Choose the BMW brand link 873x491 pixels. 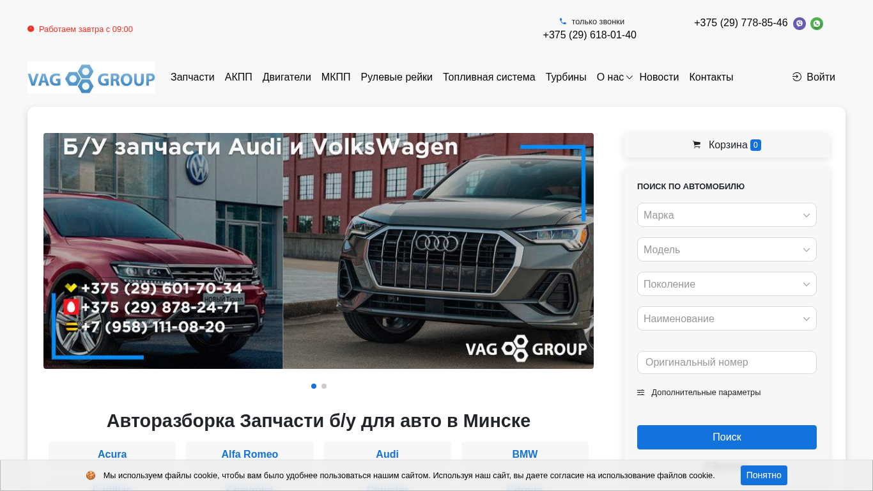pos(525,455)
